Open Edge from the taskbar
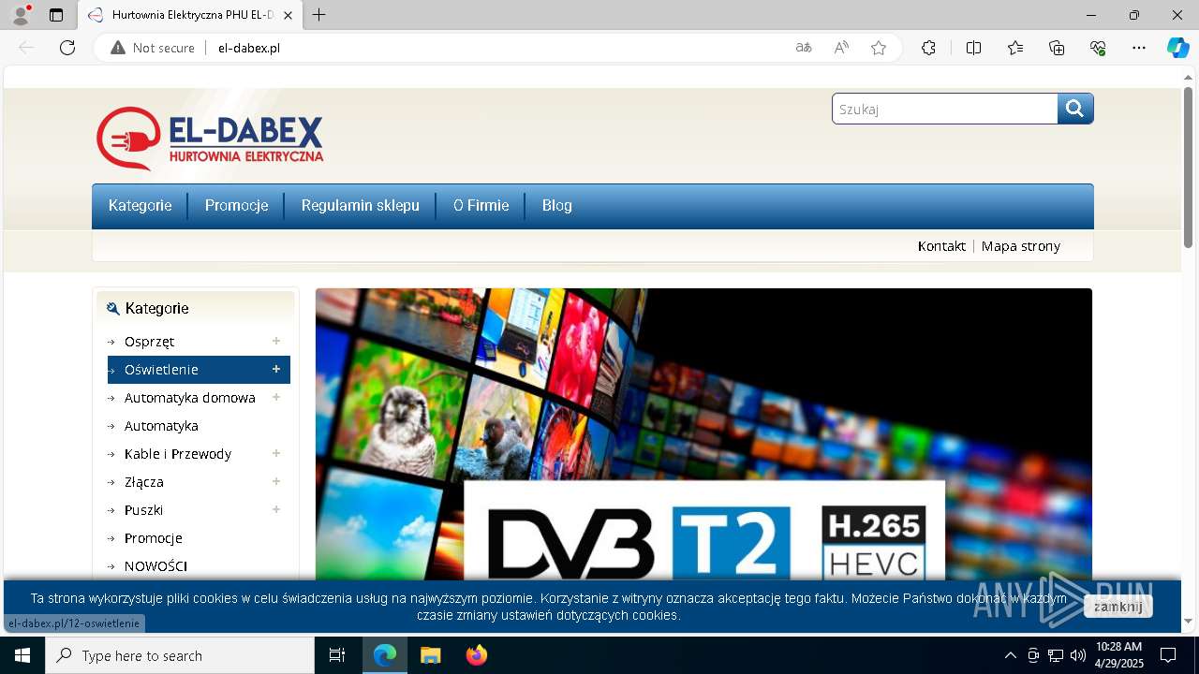Image resolution: width=1199 pixels, height=674 pixels. pyautogui.click(x=385, y=655)
